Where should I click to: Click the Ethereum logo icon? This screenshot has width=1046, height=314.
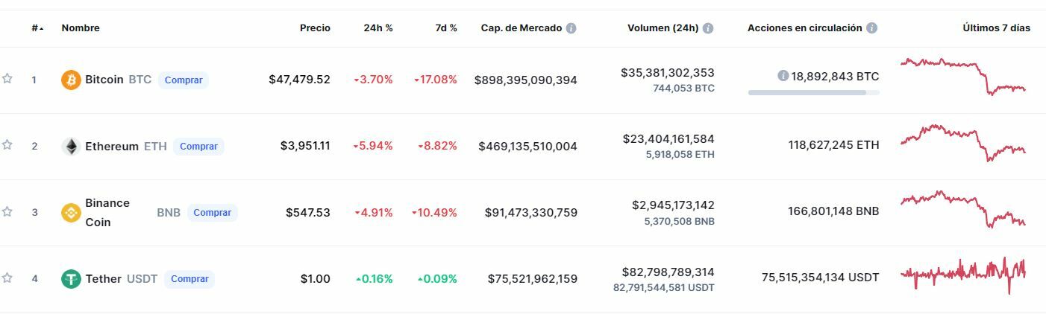pyautogui.click(x=71, y=147)
